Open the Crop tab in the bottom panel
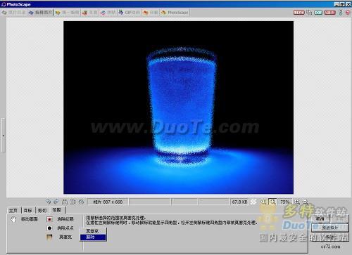Image resolution: width=352 pixels, height=255 pixels. [42, 211]
